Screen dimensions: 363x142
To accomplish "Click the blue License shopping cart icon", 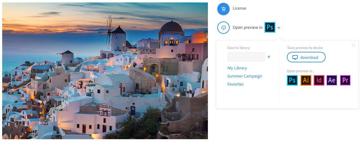I will click(223, 9).
